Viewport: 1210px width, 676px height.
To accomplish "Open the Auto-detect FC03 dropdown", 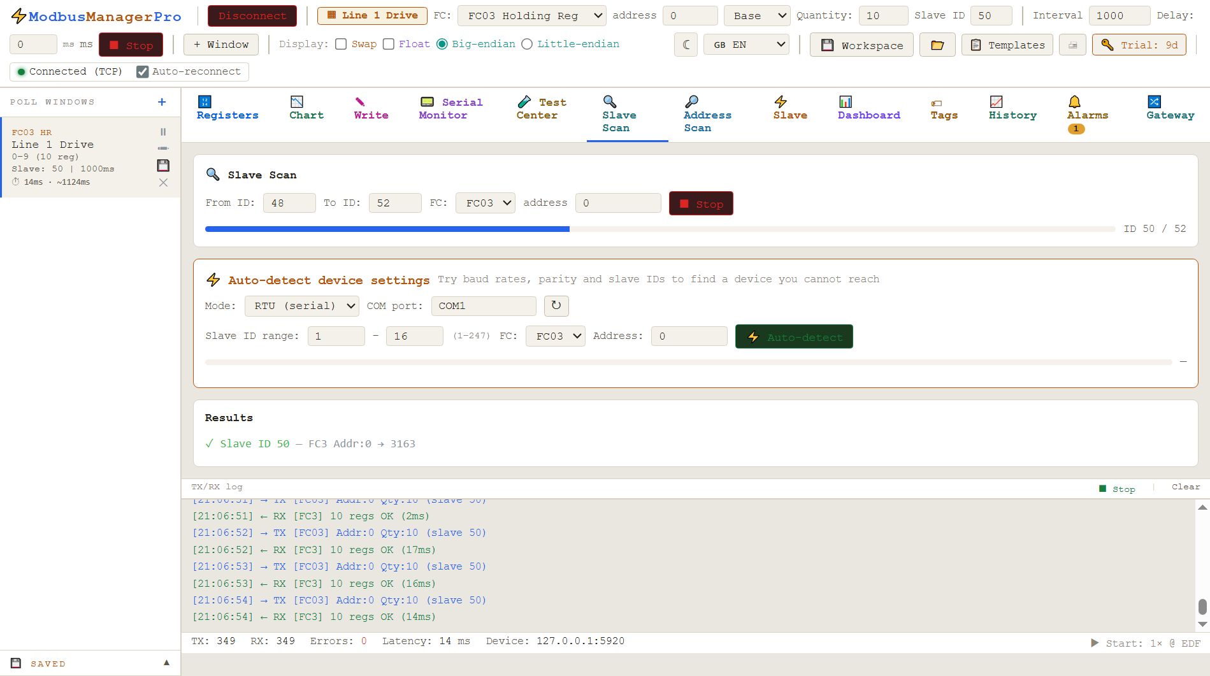I will tap(555, 336).
